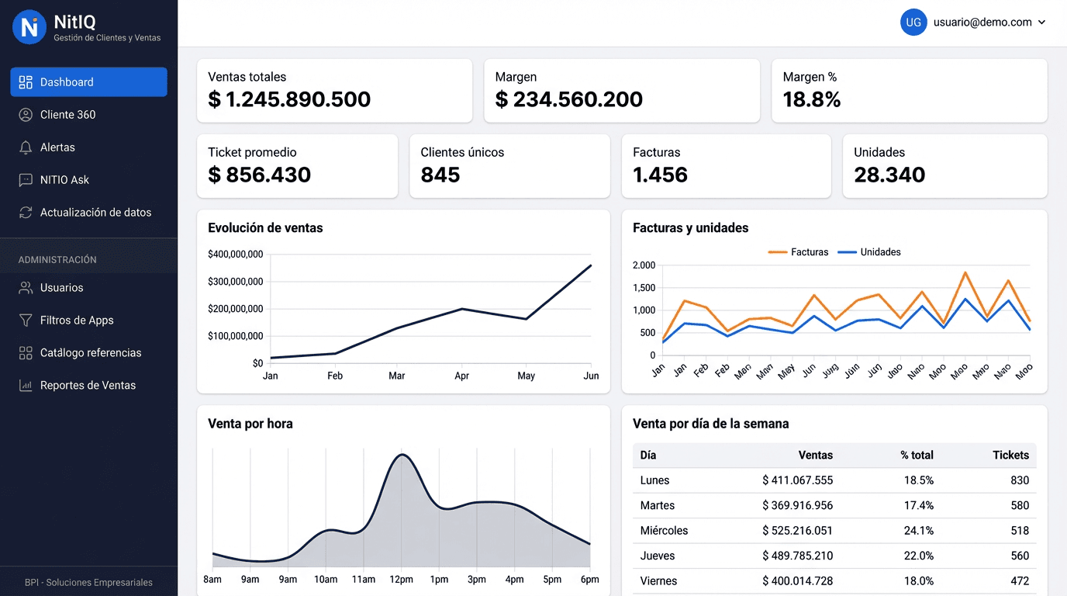Click the 12pm peak on Venta por hora chart

coord(402,457)
